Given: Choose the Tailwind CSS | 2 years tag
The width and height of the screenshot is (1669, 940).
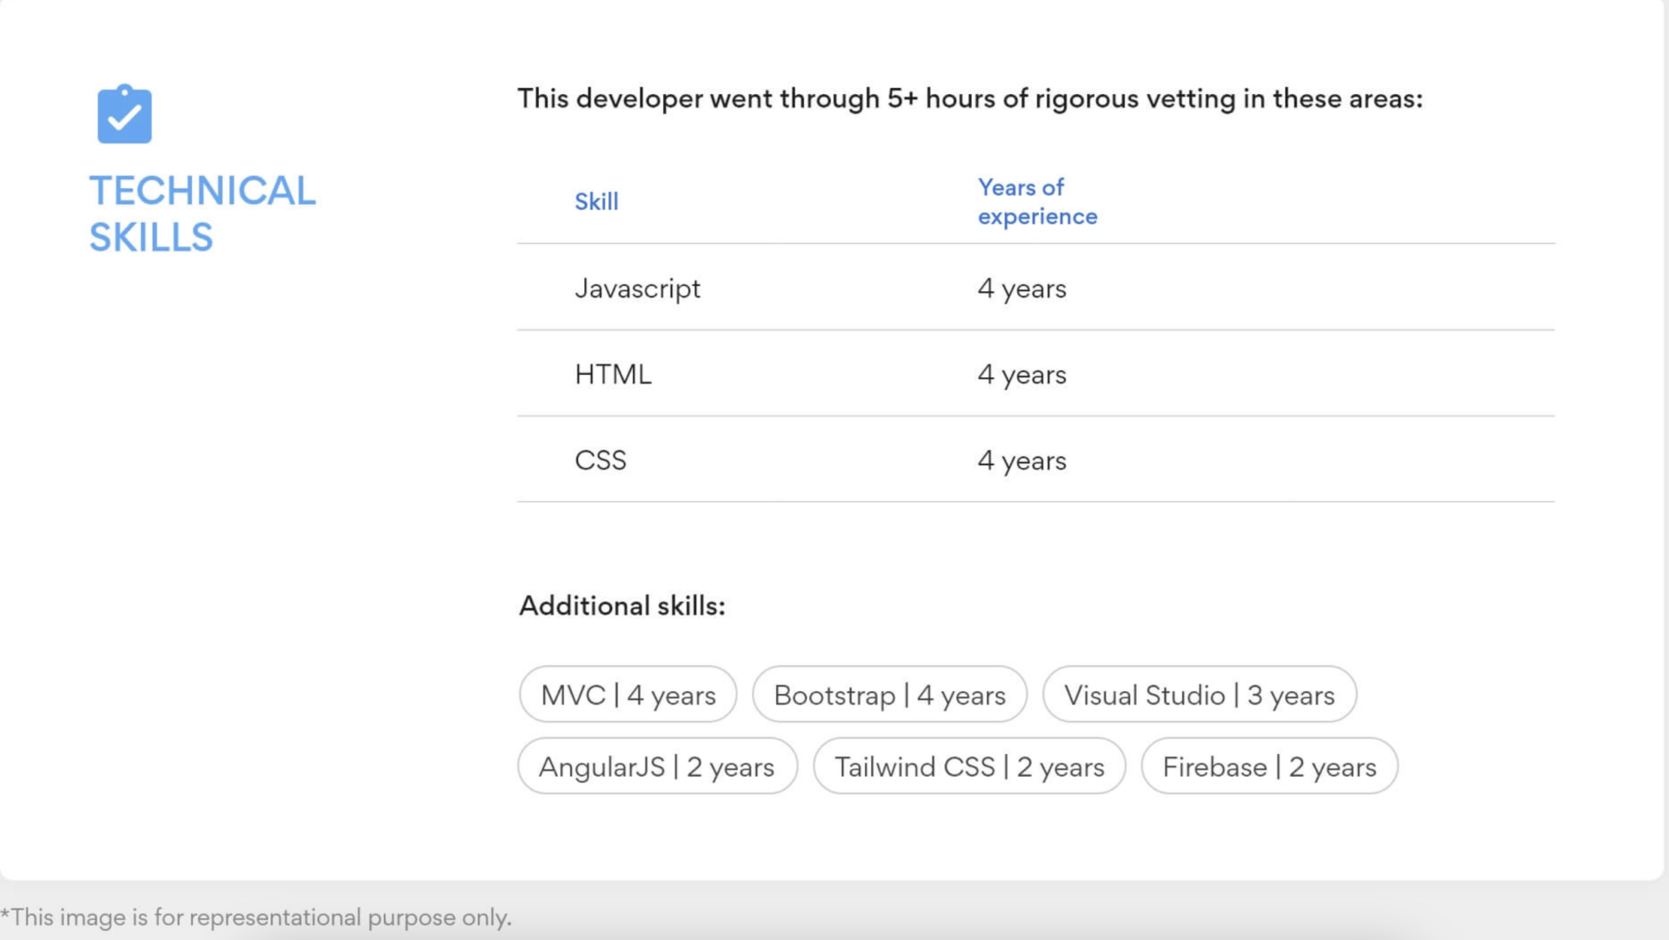Looking at the screenshot, I should (969, 767).
